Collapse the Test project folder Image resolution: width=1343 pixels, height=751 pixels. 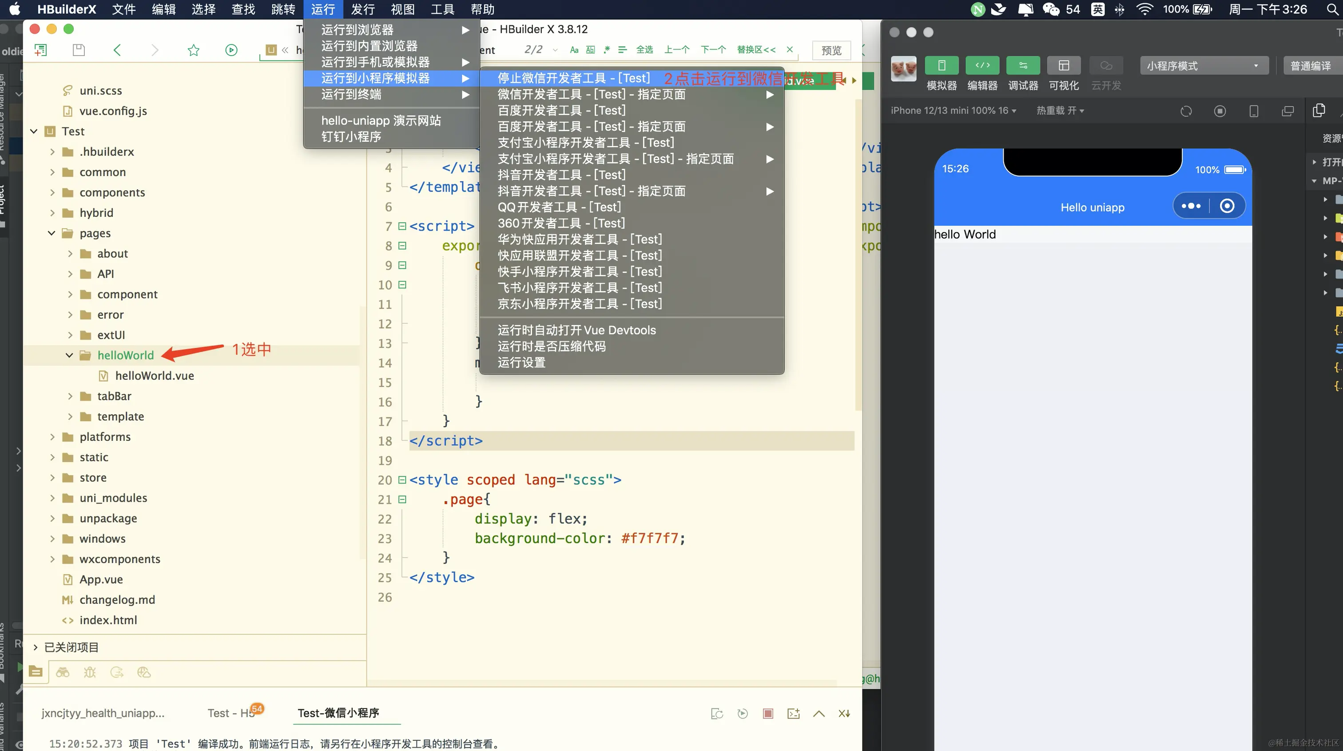pos(34,132)
